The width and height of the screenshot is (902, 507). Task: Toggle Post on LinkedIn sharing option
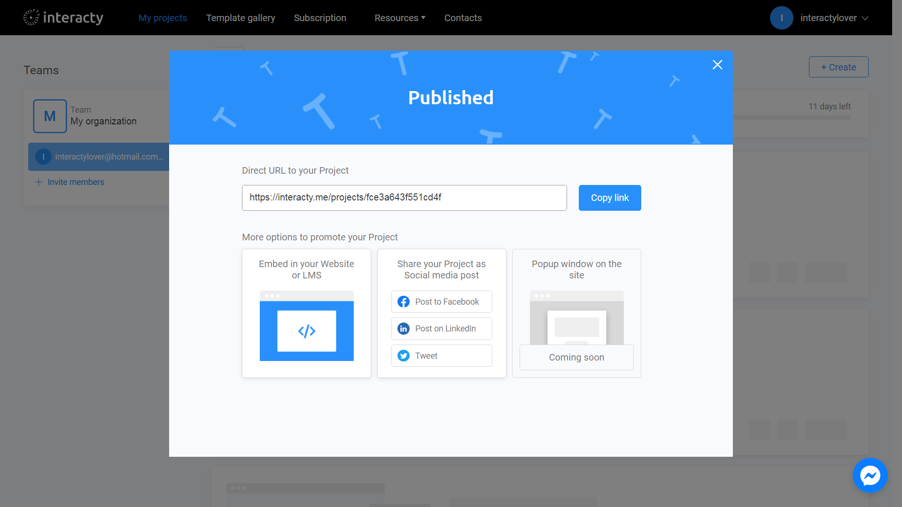point(442,329)
